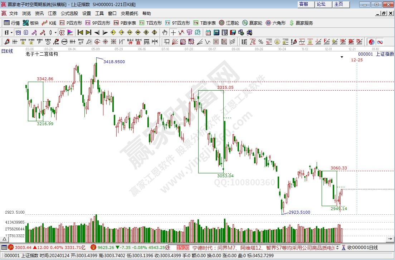Click the 赢家服务 dollar sign icon
Screen dimensions: 395x260
[x=292, y=23]
